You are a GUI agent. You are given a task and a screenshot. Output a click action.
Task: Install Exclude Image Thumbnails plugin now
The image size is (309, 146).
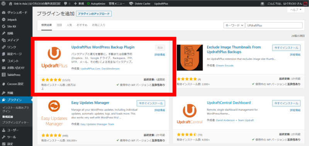coord(286,47)
